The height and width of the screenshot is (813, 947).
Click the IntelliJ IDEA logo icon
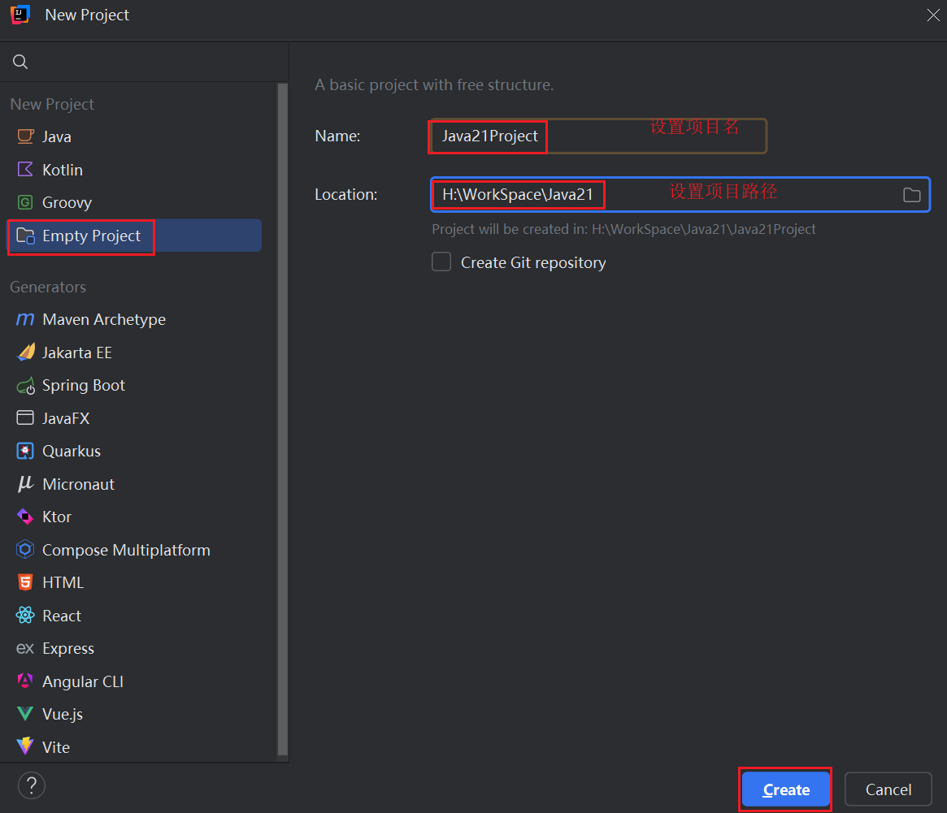20,15
